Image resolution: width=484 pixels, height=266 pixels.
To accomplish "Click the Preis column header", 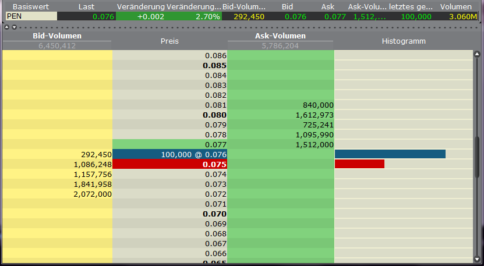I will [x=169, y=41].
